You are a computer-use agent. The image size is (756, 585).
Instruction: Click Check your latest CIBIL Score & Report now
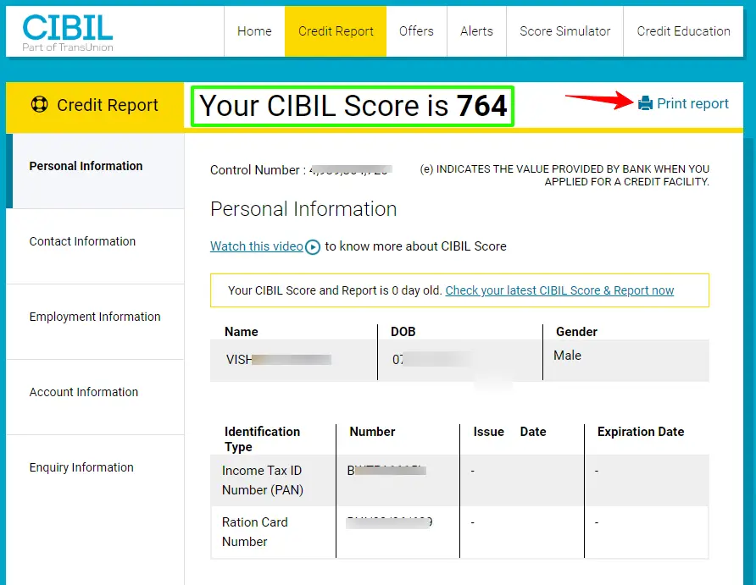coord(559,291)
